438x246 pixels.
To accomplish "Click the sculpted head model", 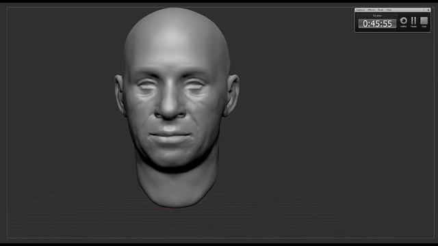I will point(177,107).
